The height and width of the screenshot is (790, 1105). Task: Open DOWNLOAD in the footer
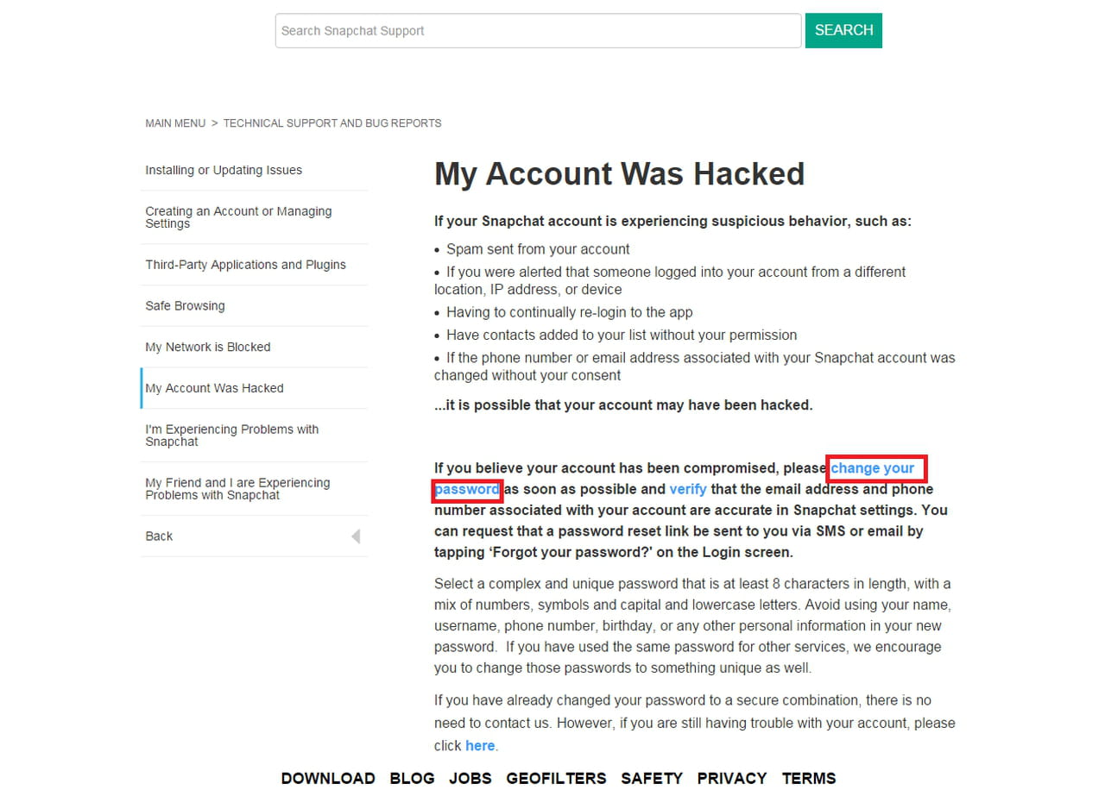pos(328,778)
